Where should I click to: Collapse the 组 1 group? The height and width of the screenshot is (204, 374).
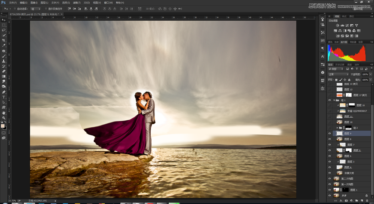point(334,101)
